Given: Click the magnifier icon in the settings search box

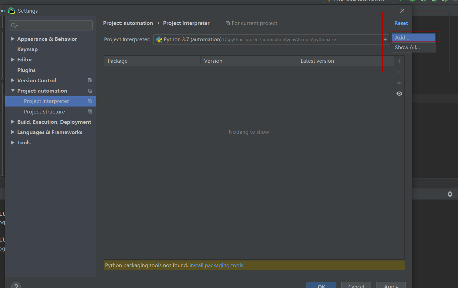Looking at the screenshot, I should click(x=14, y=25).
